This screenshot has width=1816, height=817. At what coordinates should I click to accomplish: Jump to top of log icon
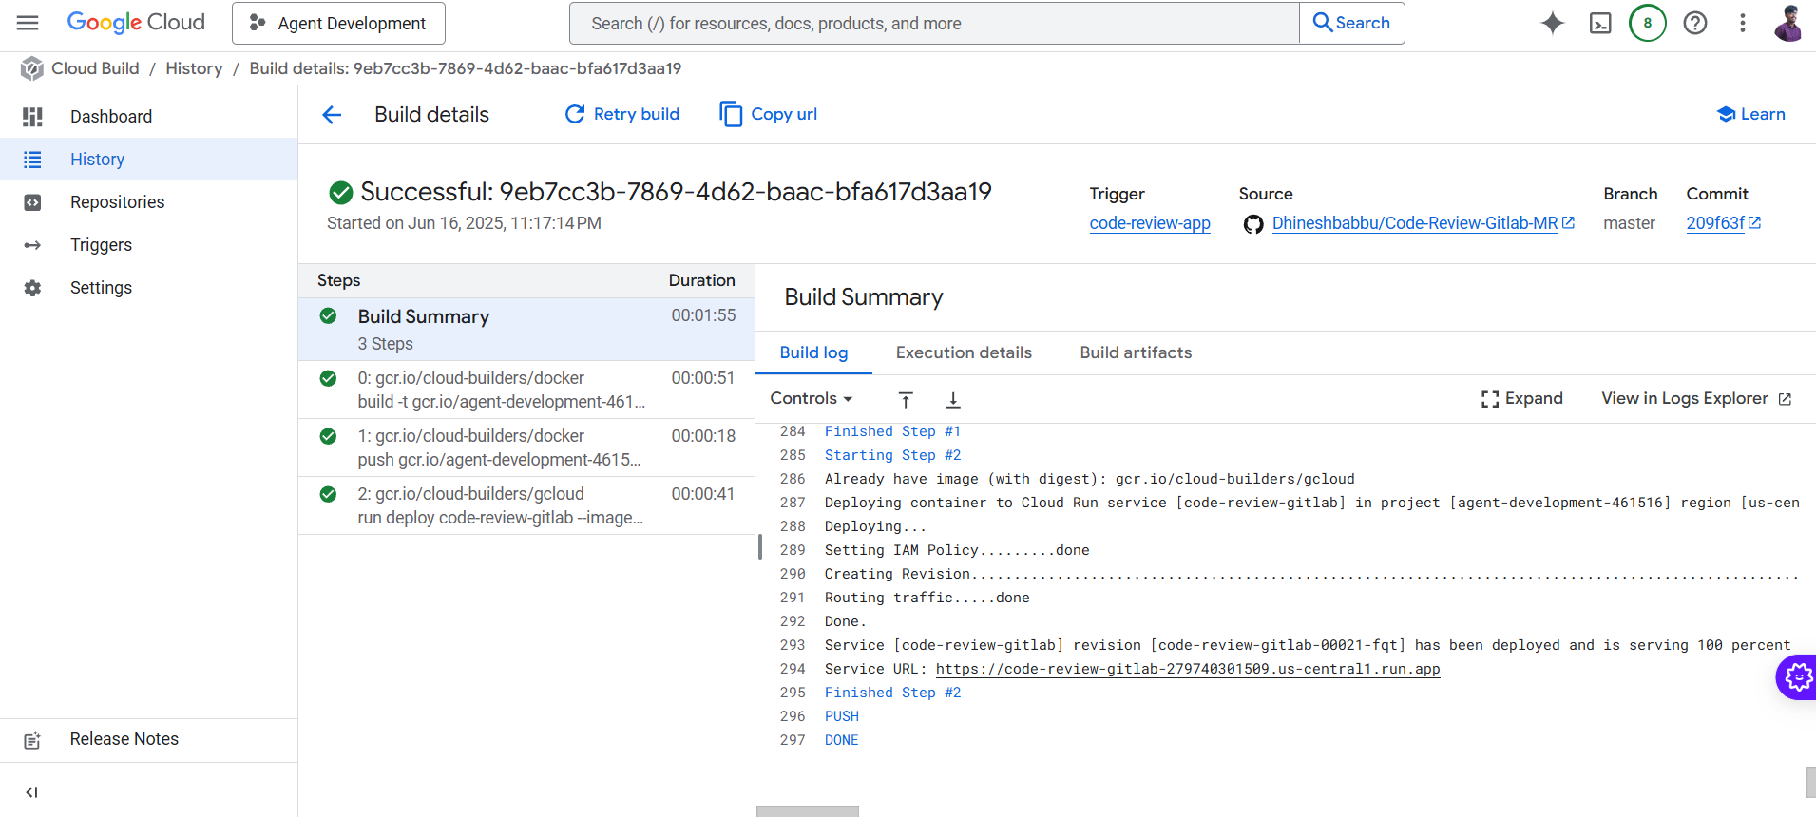coord(906,400)
